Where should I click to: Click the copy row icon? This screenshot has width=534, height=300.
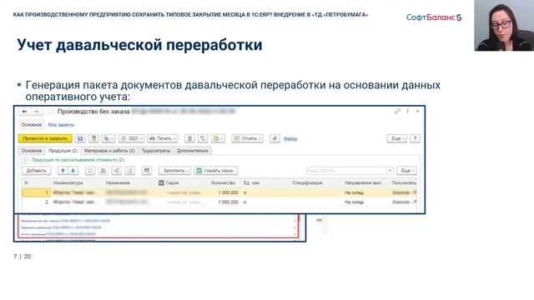coord(90,170)
